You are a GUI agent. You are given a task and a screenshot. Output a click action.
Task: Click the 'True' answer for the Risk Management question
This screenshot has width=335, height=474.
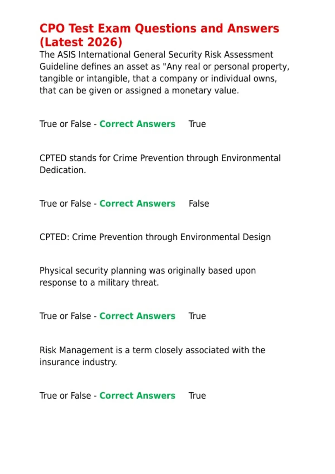click(197, 395)
